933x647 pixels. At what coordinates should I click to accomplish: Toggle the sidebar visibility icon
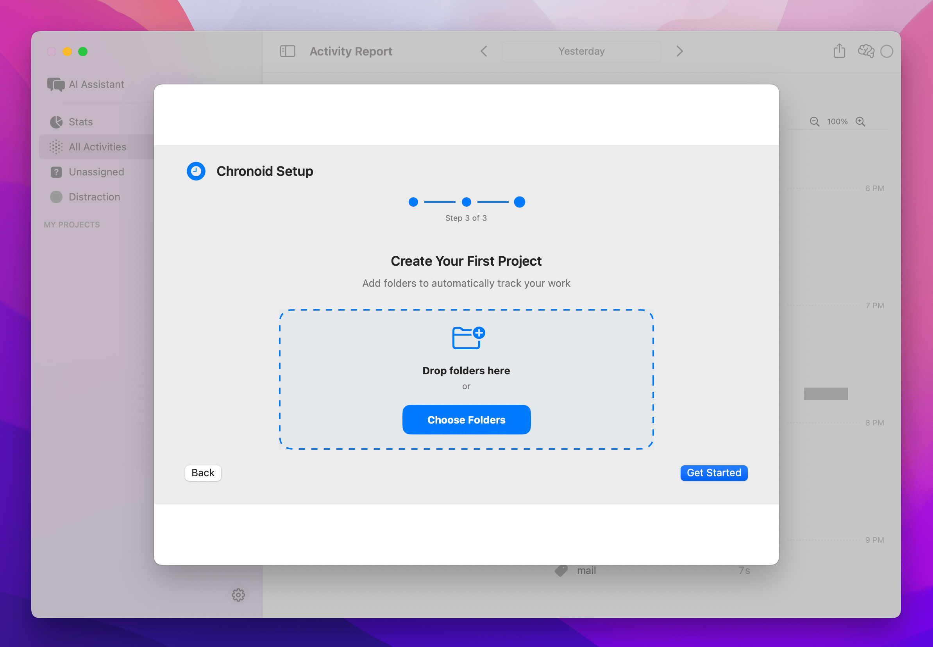pos(287,51)
